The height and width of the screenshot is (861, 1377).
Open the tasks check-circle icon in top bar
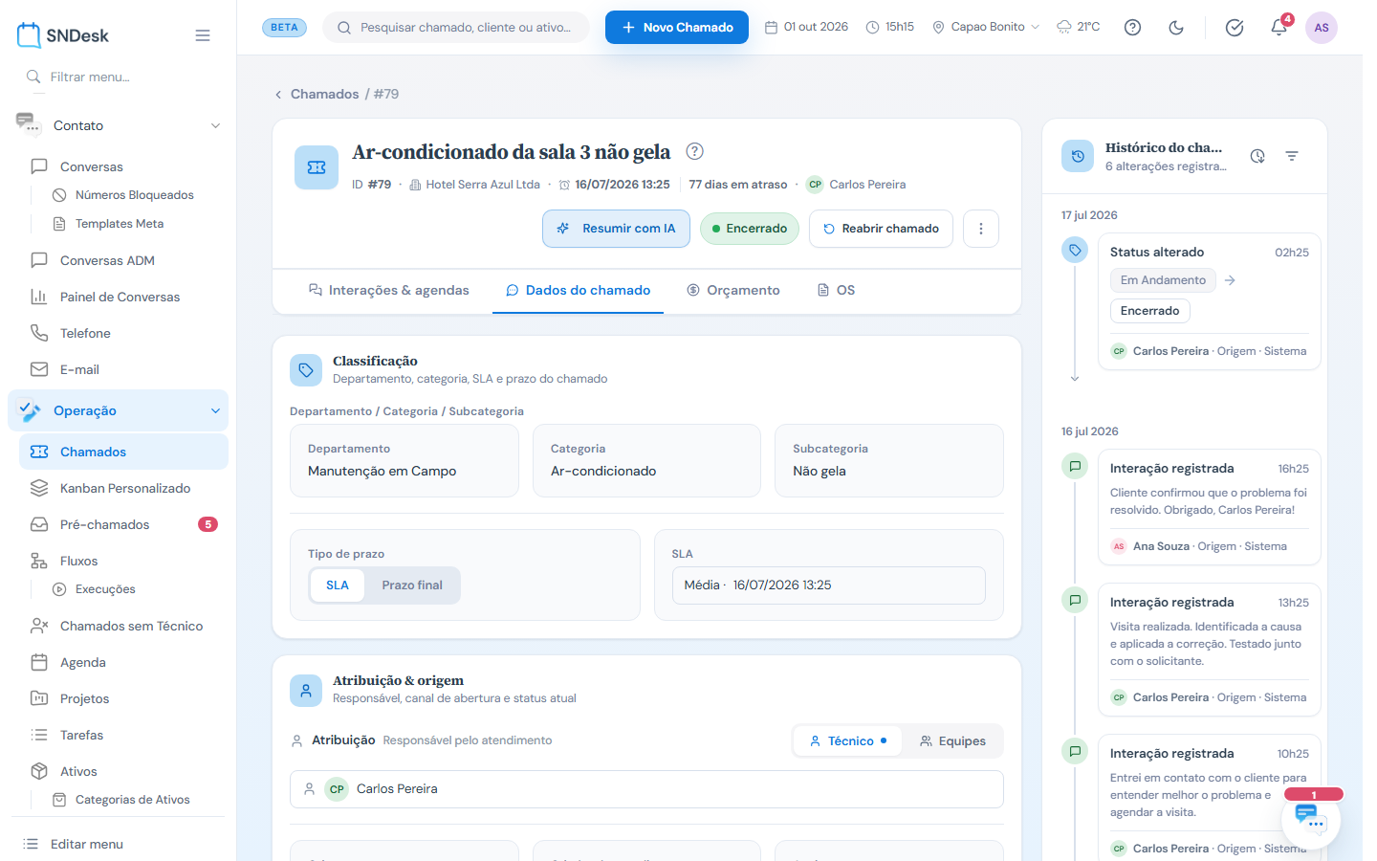point(1235,28)
